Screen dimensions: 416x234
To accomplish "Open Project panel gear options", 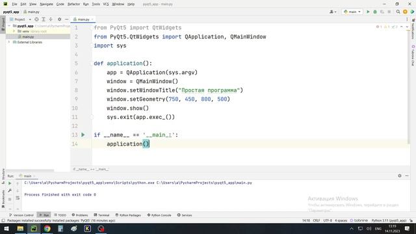I will [59, 19].
